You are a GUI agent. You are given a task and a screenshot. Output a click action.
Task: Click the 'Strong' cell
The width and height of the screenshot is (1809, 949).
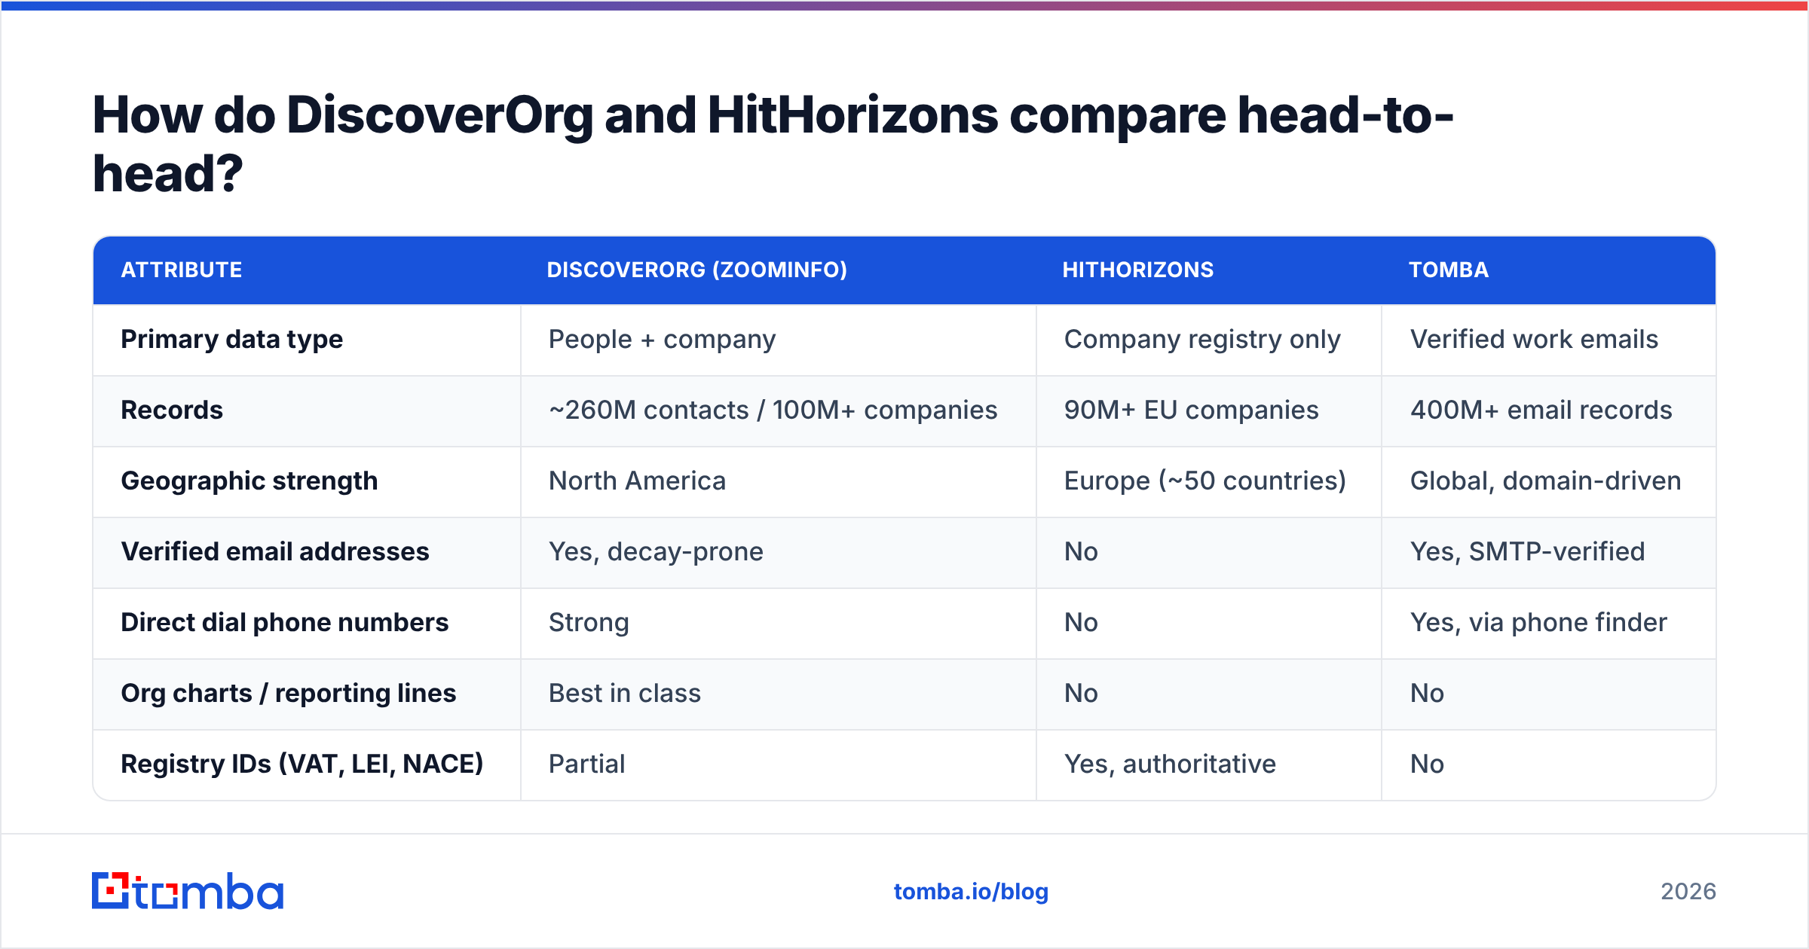point(589,623)
